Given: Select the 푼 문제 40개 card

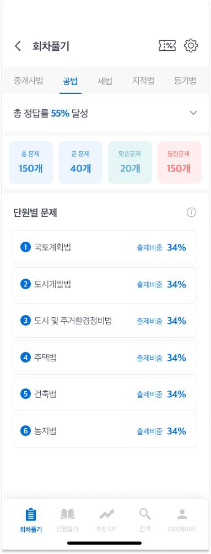Looking at the screenshot, I should pyautogui.click(x=80, y=163).
